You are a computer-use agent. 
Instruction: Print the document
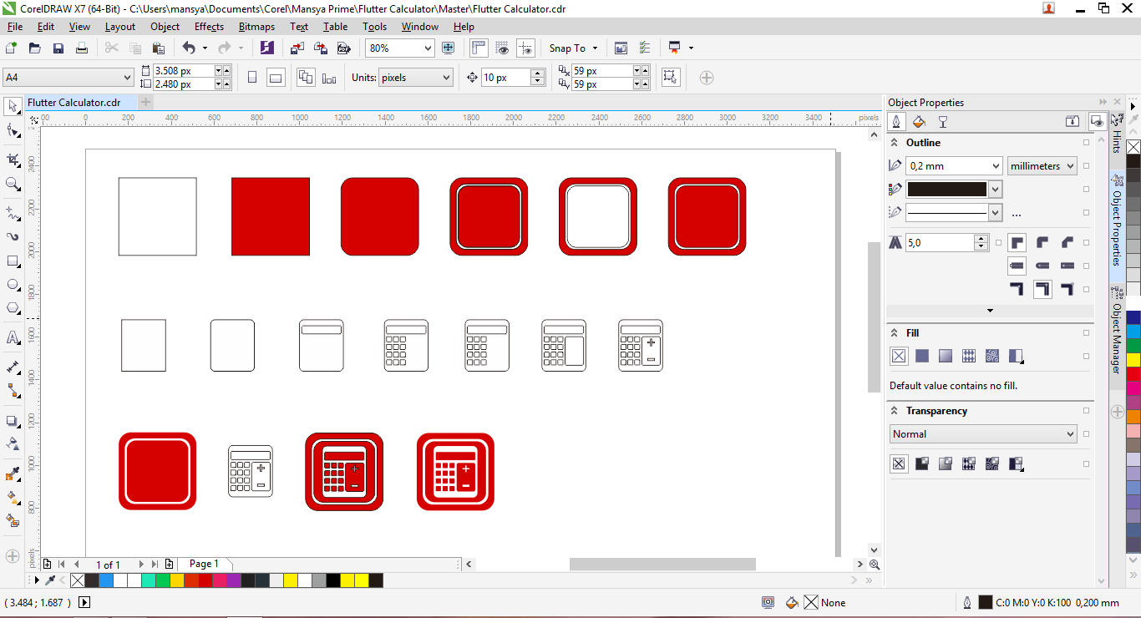pos(82,48)
